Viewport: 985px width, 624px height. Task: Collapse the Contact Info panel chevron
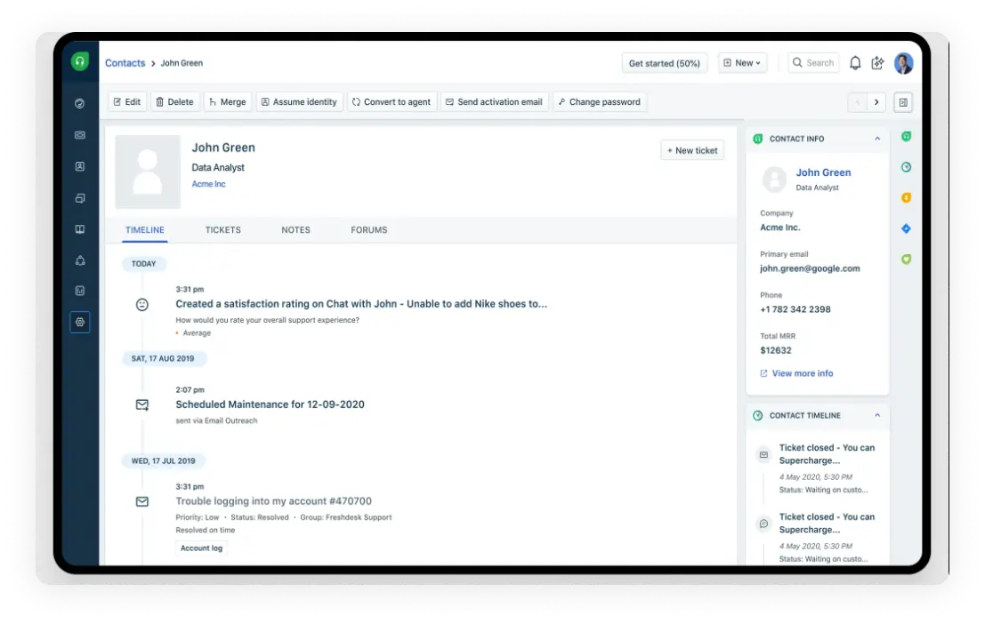[877, 139]
